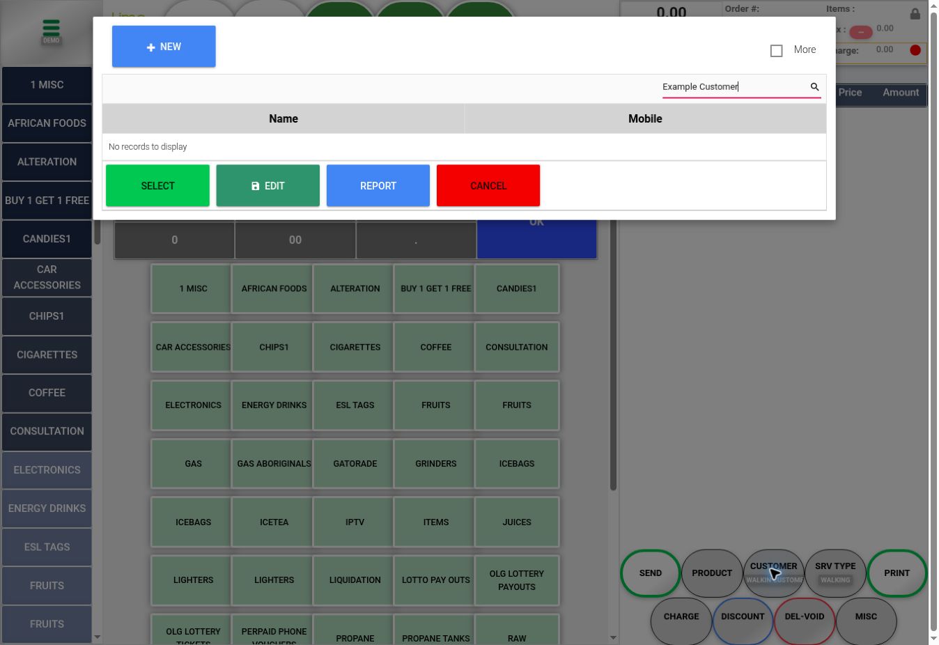
Task: Click the magnifier icon in the customer search
Action: [x=814, y=87]
